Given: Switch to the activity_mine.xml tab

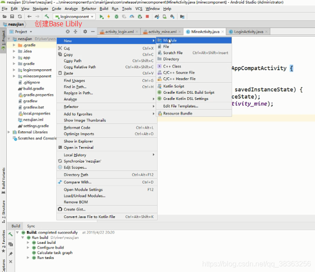Looking at the screenshot, I should (162, 32).
